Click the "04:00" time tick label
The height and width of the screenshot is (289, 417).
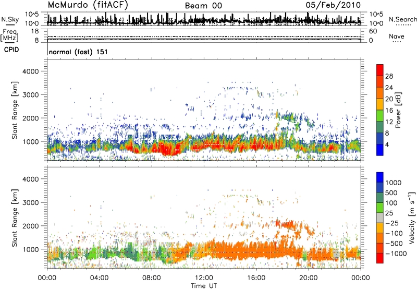[99, 278]
